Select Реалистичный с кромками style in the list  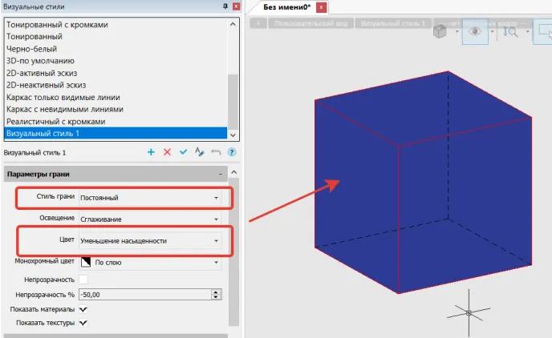click(56, 121)
